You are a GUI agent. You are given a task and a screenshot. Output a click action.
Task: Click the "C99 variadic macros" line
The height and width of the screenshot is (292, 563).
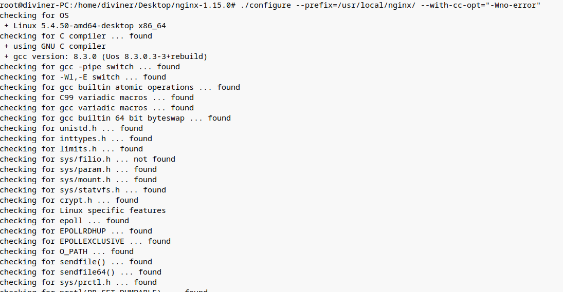[x=97, y=98]
